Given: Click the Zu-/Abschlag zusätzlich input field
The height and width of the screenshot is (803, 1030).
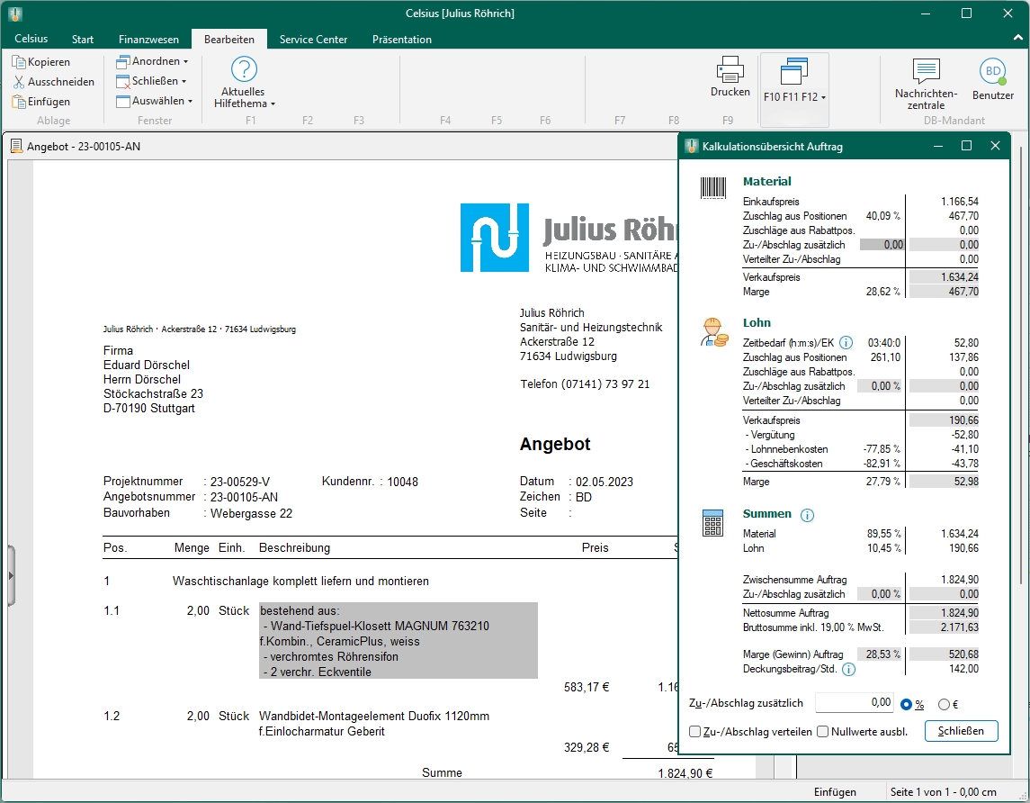Looking at the screenshot, I should (854, 703).
